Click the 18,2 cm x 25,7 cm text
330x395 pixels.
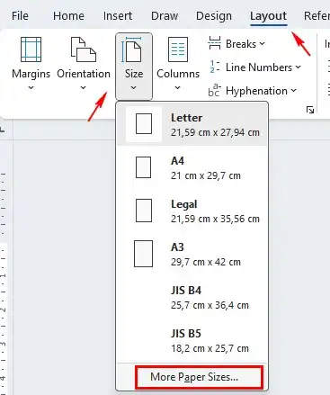point(210,348)
